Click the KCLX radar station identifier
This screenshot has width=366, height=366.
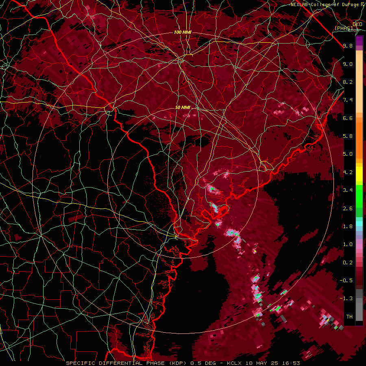tap(234, 363)
